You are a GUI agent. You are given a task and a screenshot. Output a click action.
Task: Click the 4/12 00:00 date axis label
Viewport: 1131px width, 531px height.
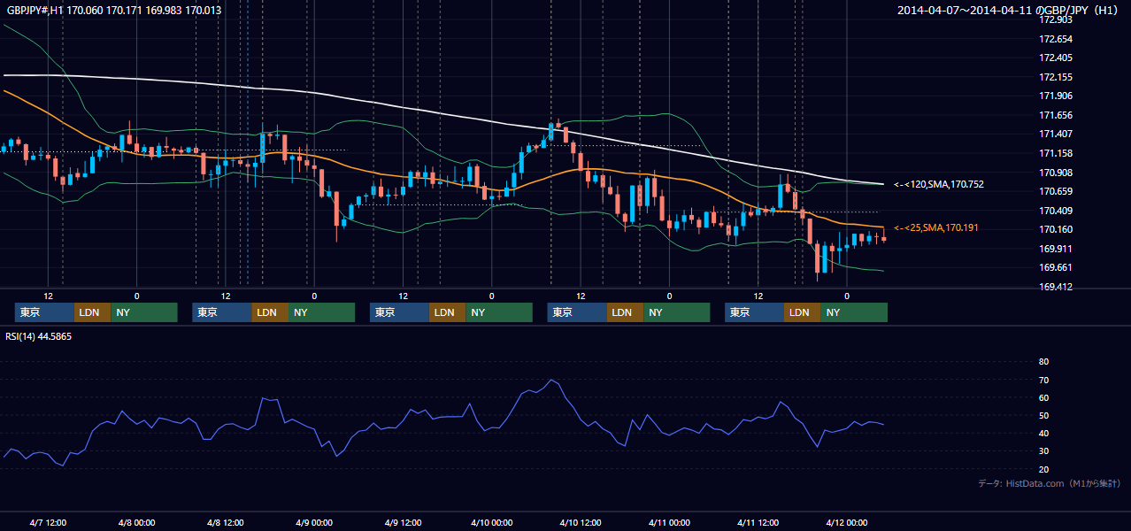click(846, 522)
